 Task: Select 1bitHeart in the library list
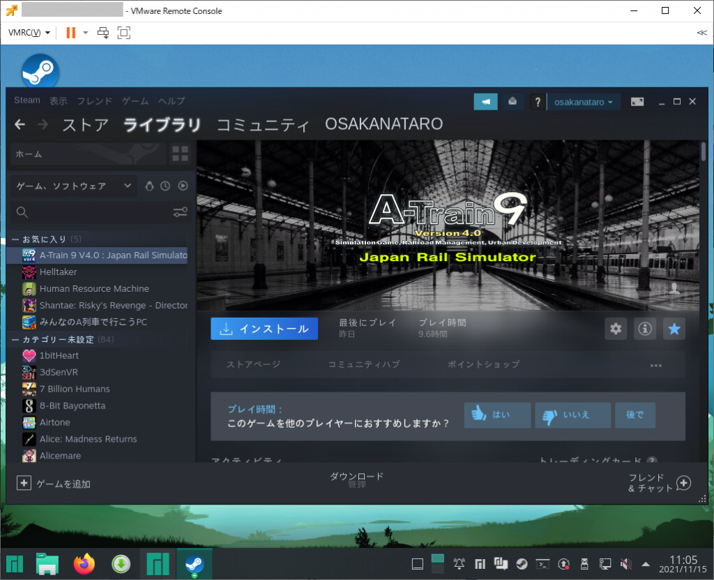(97, 356)
